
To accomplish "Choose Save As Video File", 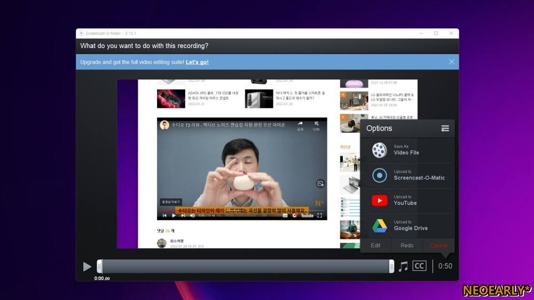I will pyautogui.click(x=407, y=150).
